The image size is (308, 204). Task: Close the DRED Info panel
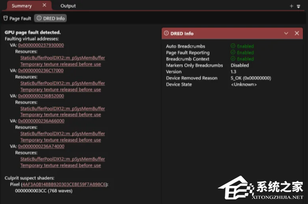297,33
